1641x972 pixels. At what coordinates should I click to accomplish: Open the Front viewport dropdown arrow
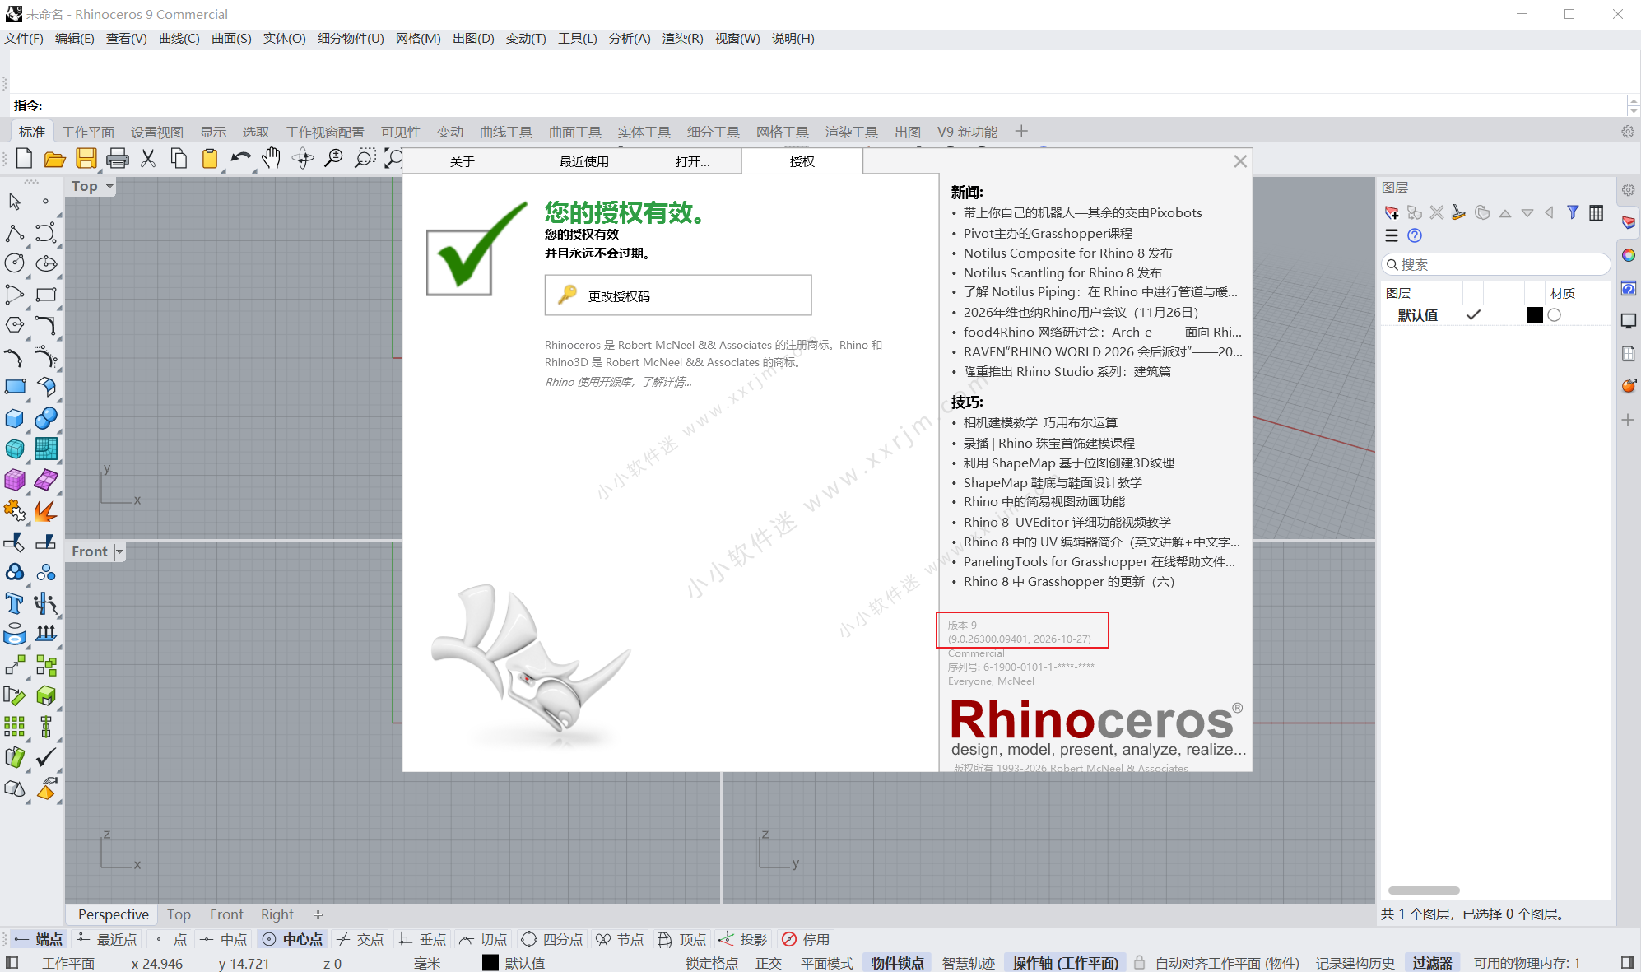[119, 551]
